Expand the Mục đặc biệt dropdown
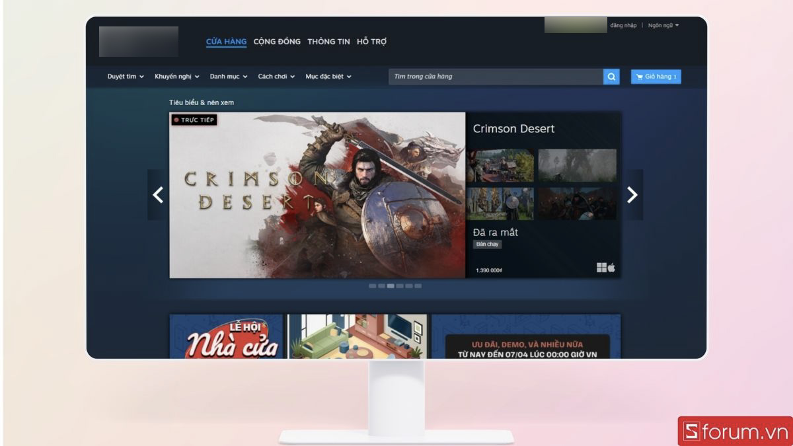Image resolution: width=793 pixels, height=446 pixels. pos(328,77)
